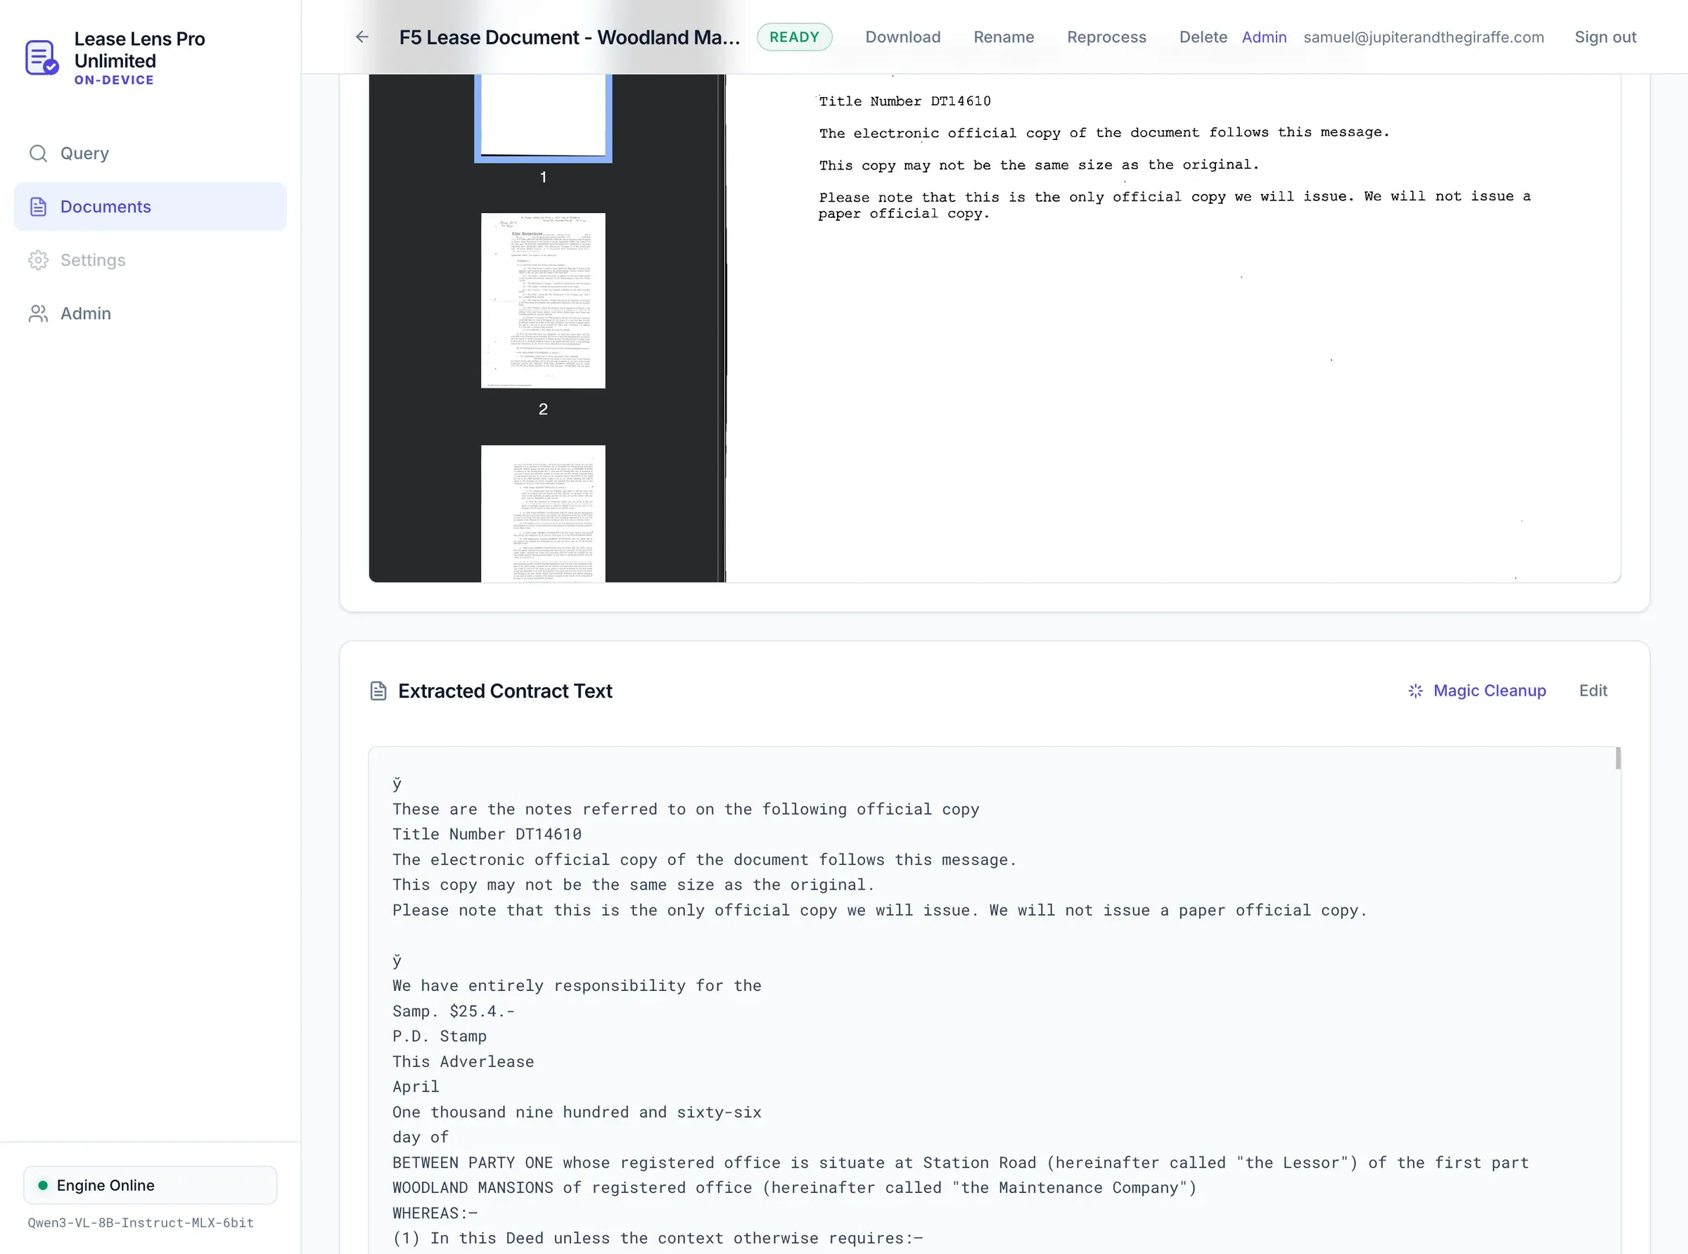The width and height of the screenshot is (1688, 1254).
Task: Rename the lease document
Action: click(x=1004, y=37)
